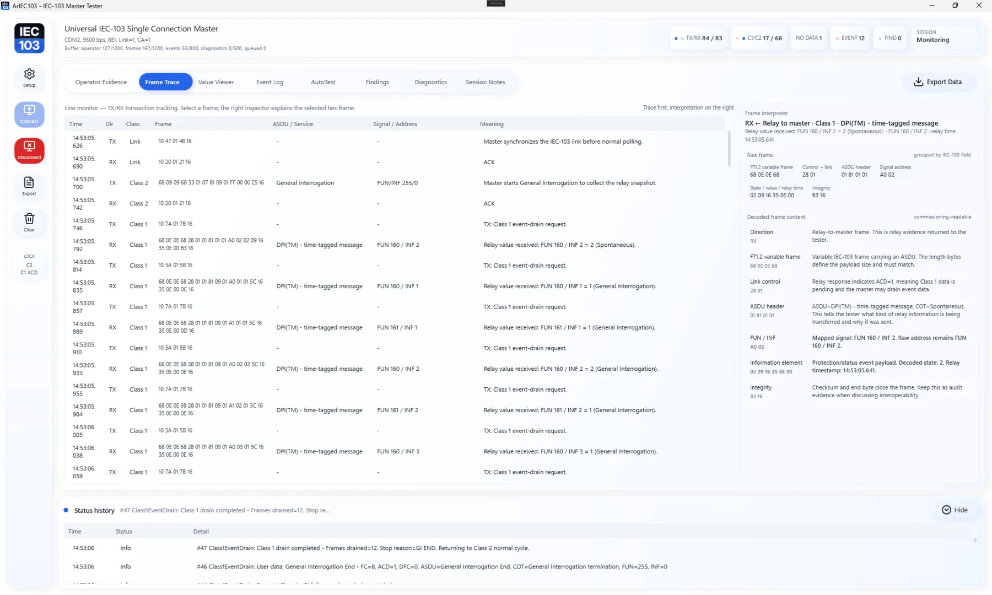This screenshot has height=595, width=992.
Task: Click the Status history heading
Action: 94,511
